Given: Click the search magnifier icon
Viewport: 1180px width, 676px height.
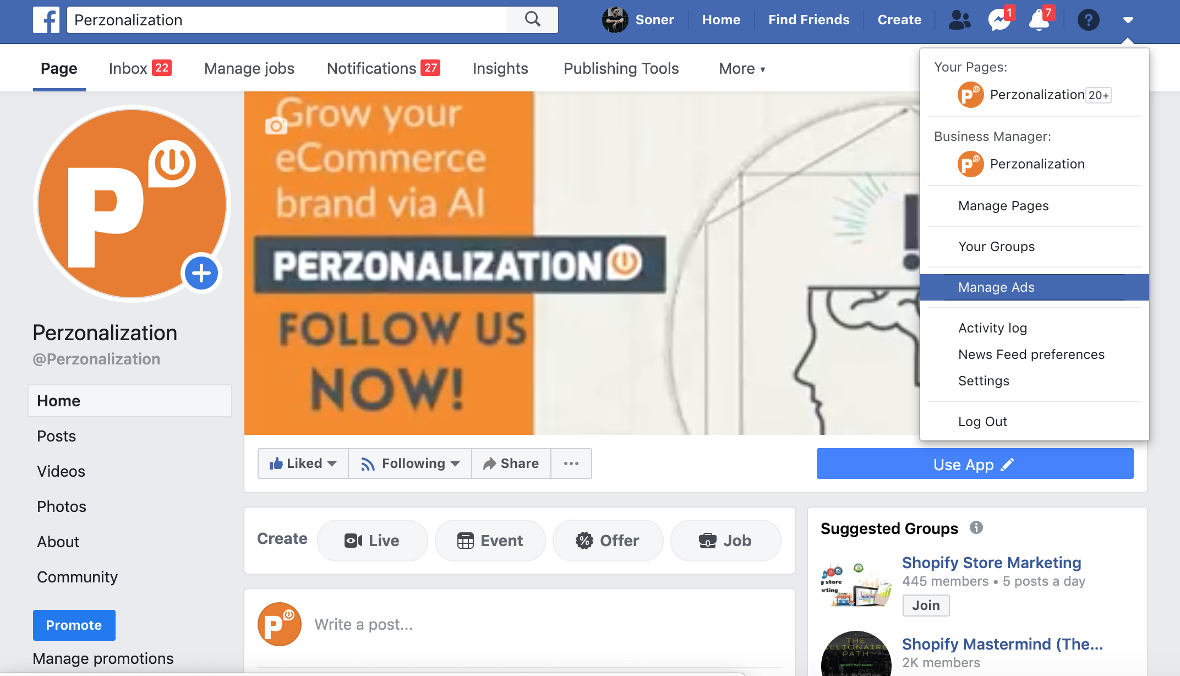Looking at the screenshot, I should point(532,20).
